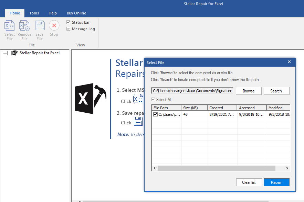Sort by Size (KB) column header
304x202 pixels.
click(194, 108)
